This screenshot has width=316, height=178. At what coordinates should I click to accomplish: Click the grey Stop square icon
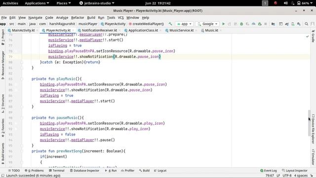(x=266, y=24)
